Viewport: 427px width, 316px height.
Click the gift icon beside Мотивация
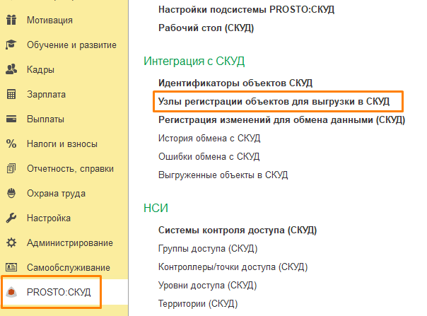[x=11, y=20]
